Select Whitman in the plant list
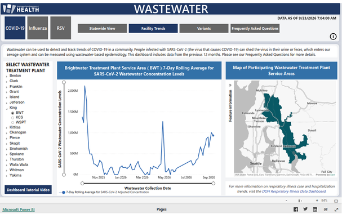The width and height of the screenshot is (342, 214). (16, 170)
